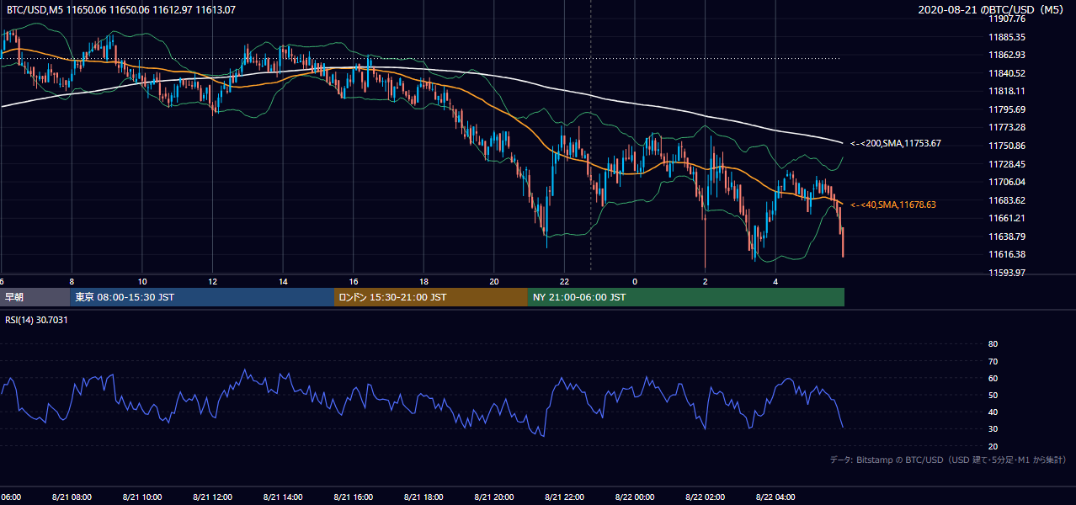Viewport: 1076px width, 505px height.
Task: Select the BTC/USD,M5 price header text
Action: (121, 10)
